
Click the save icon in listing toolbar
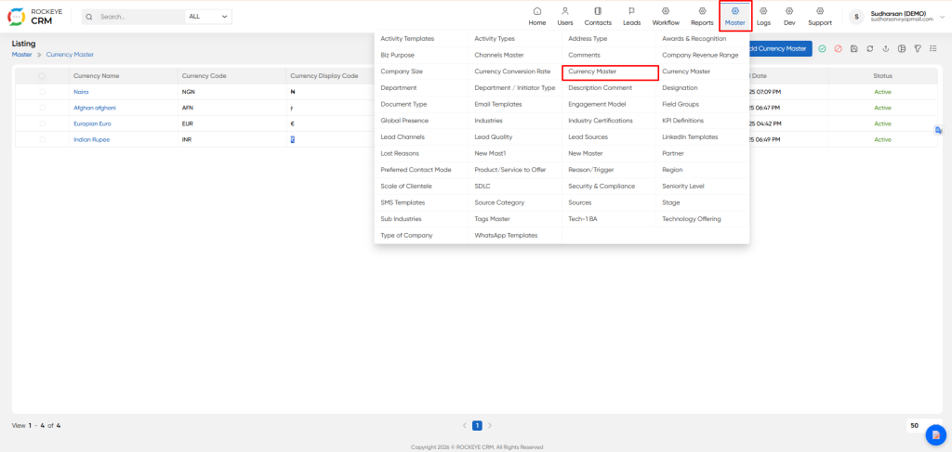click(853, 48)
